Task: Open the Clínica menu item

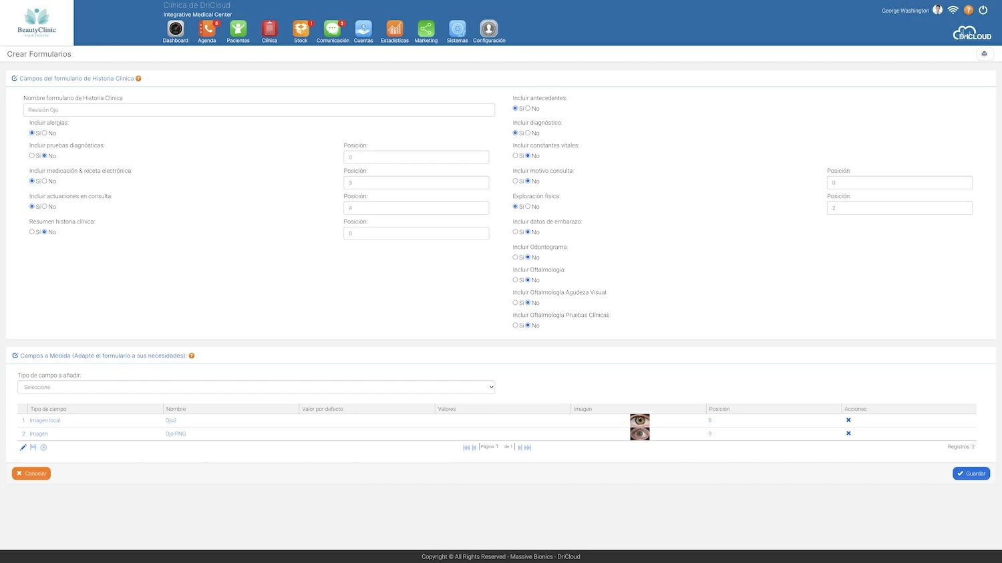Action: (269, 29)
